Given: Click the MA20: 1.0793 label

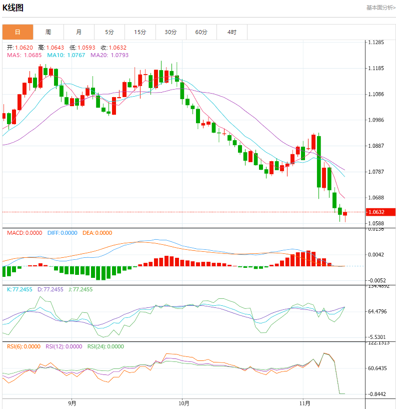Looking at the screenshot, I should [x=109, y=55].
